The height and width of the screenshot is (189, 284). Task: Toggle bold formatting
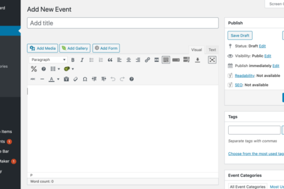coord(73,60)
